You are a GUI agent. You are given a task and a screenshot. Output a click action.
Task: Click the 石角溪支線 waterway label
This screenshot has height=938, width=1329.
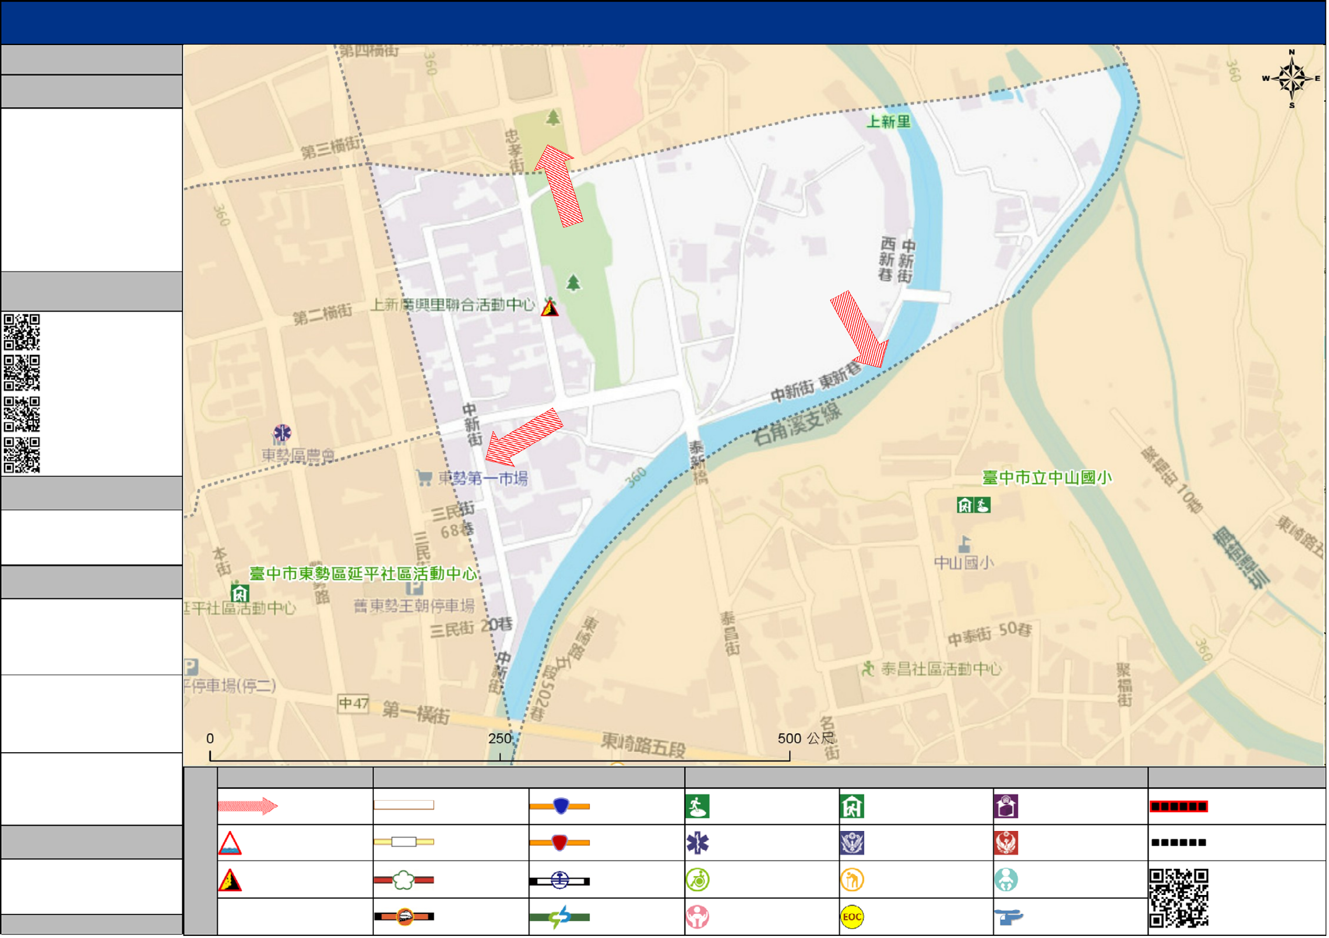tap(798, 425)
